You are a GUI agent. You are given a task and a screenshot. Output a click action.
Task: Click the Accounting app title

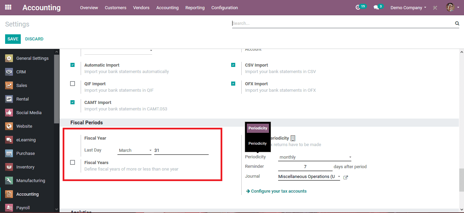(42, 7)
